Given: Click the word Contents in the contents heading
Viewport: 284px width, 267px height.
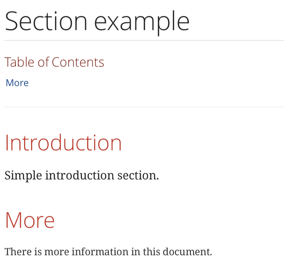Looking at the screenshot, I should pos(78,62).
